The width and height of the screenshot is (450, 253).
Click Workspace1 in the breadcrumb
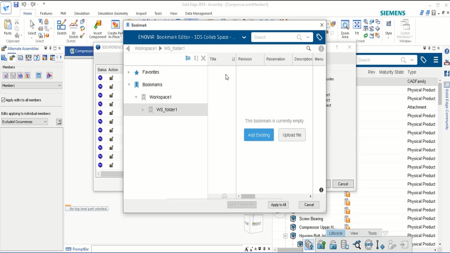point(146,48)
